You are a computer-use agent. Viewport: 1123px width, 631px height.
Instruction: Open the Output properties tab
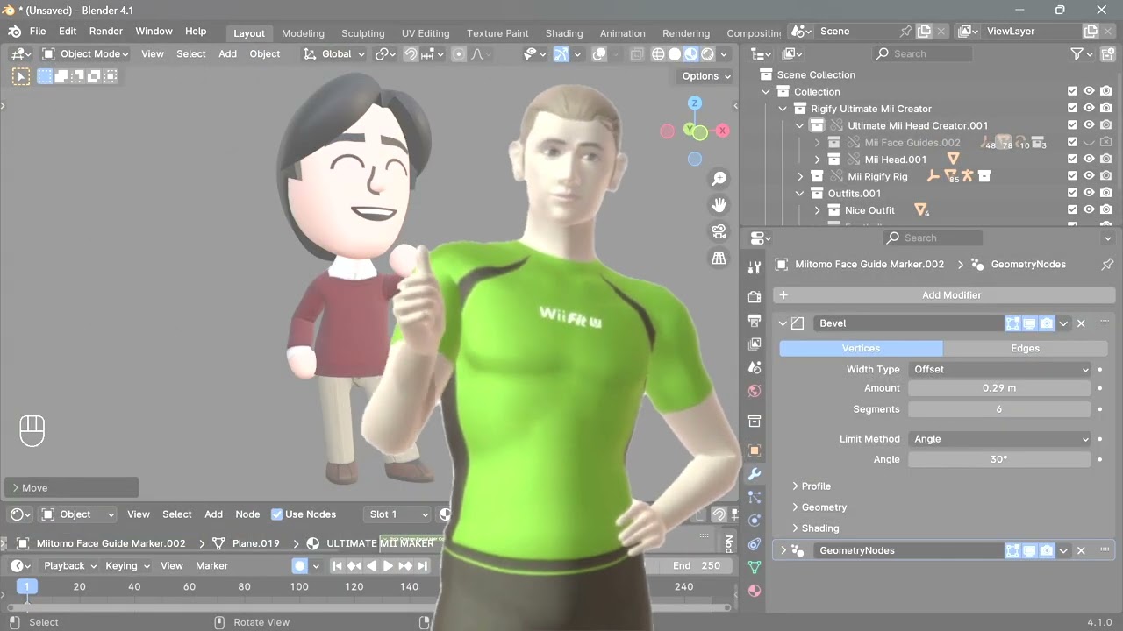pos(755,321)
